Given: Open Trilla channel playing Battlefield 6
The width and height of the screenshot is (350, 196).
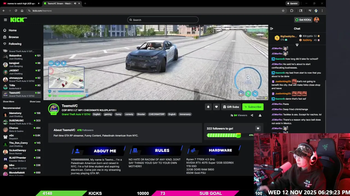Looking at the screenshot, I should [22, 87].
